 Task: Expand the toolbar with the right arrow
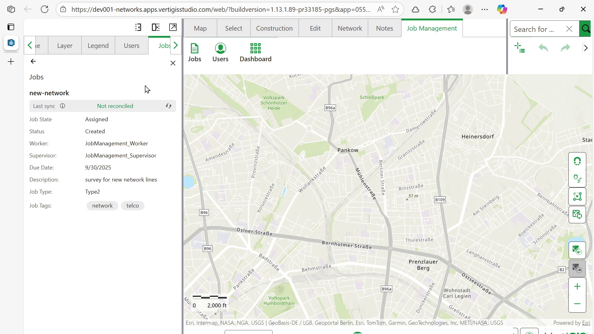(x=586, y=48)
